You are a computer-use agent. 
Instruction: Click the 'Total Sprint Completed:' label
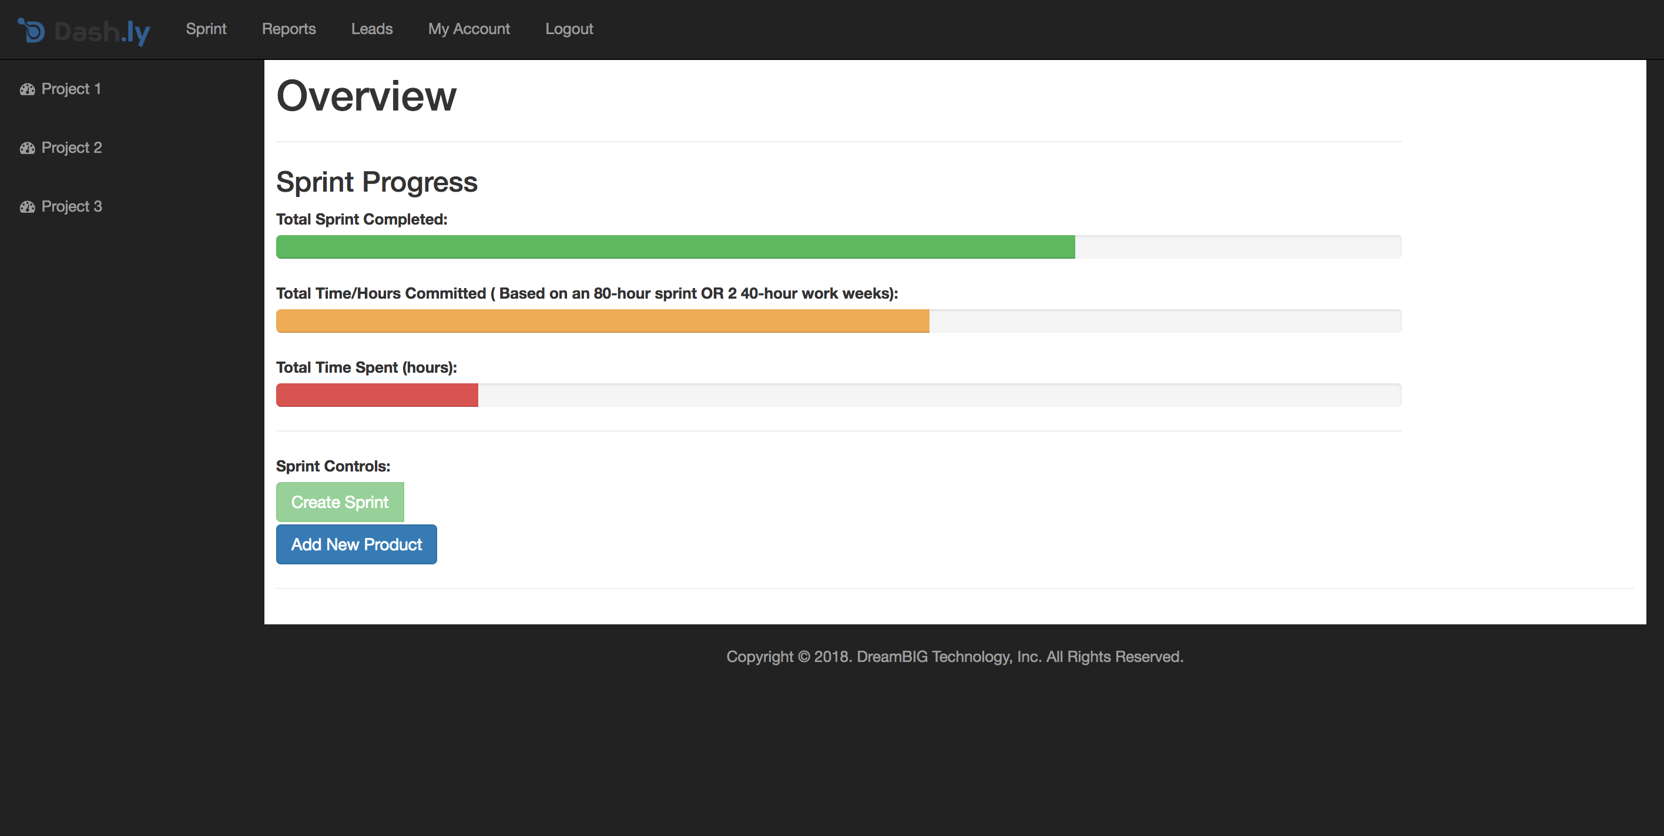[362, 219]
